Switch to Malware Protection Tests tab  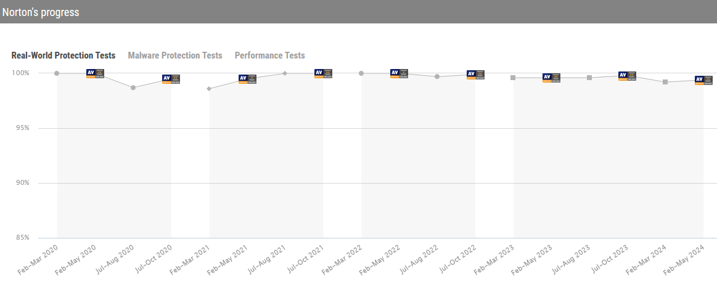tap(175, 55)
